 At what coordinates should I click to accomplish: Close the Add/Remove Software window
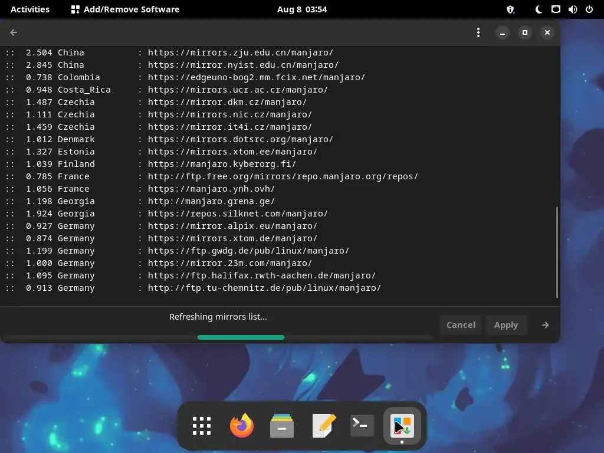coord(547,32)
